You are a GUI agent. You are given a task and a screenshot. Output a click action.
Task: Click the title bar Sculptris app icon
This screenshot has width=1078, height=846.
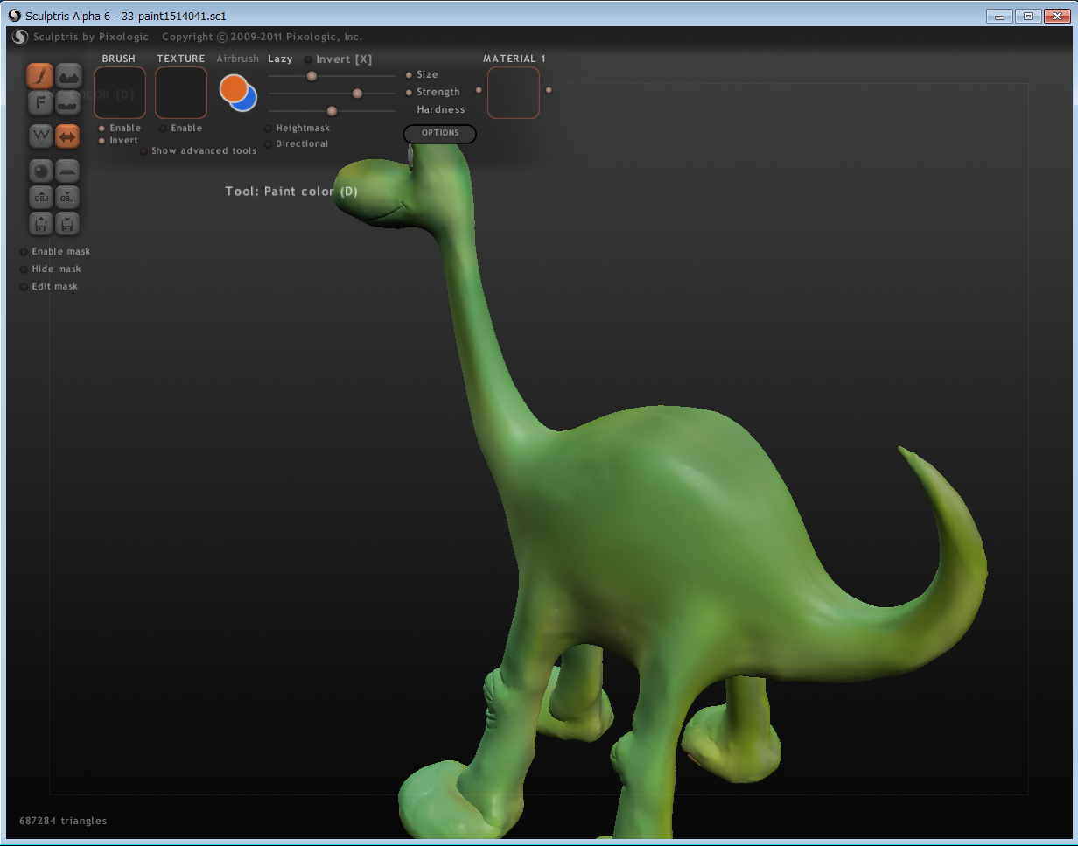click(x=15, y=16)
